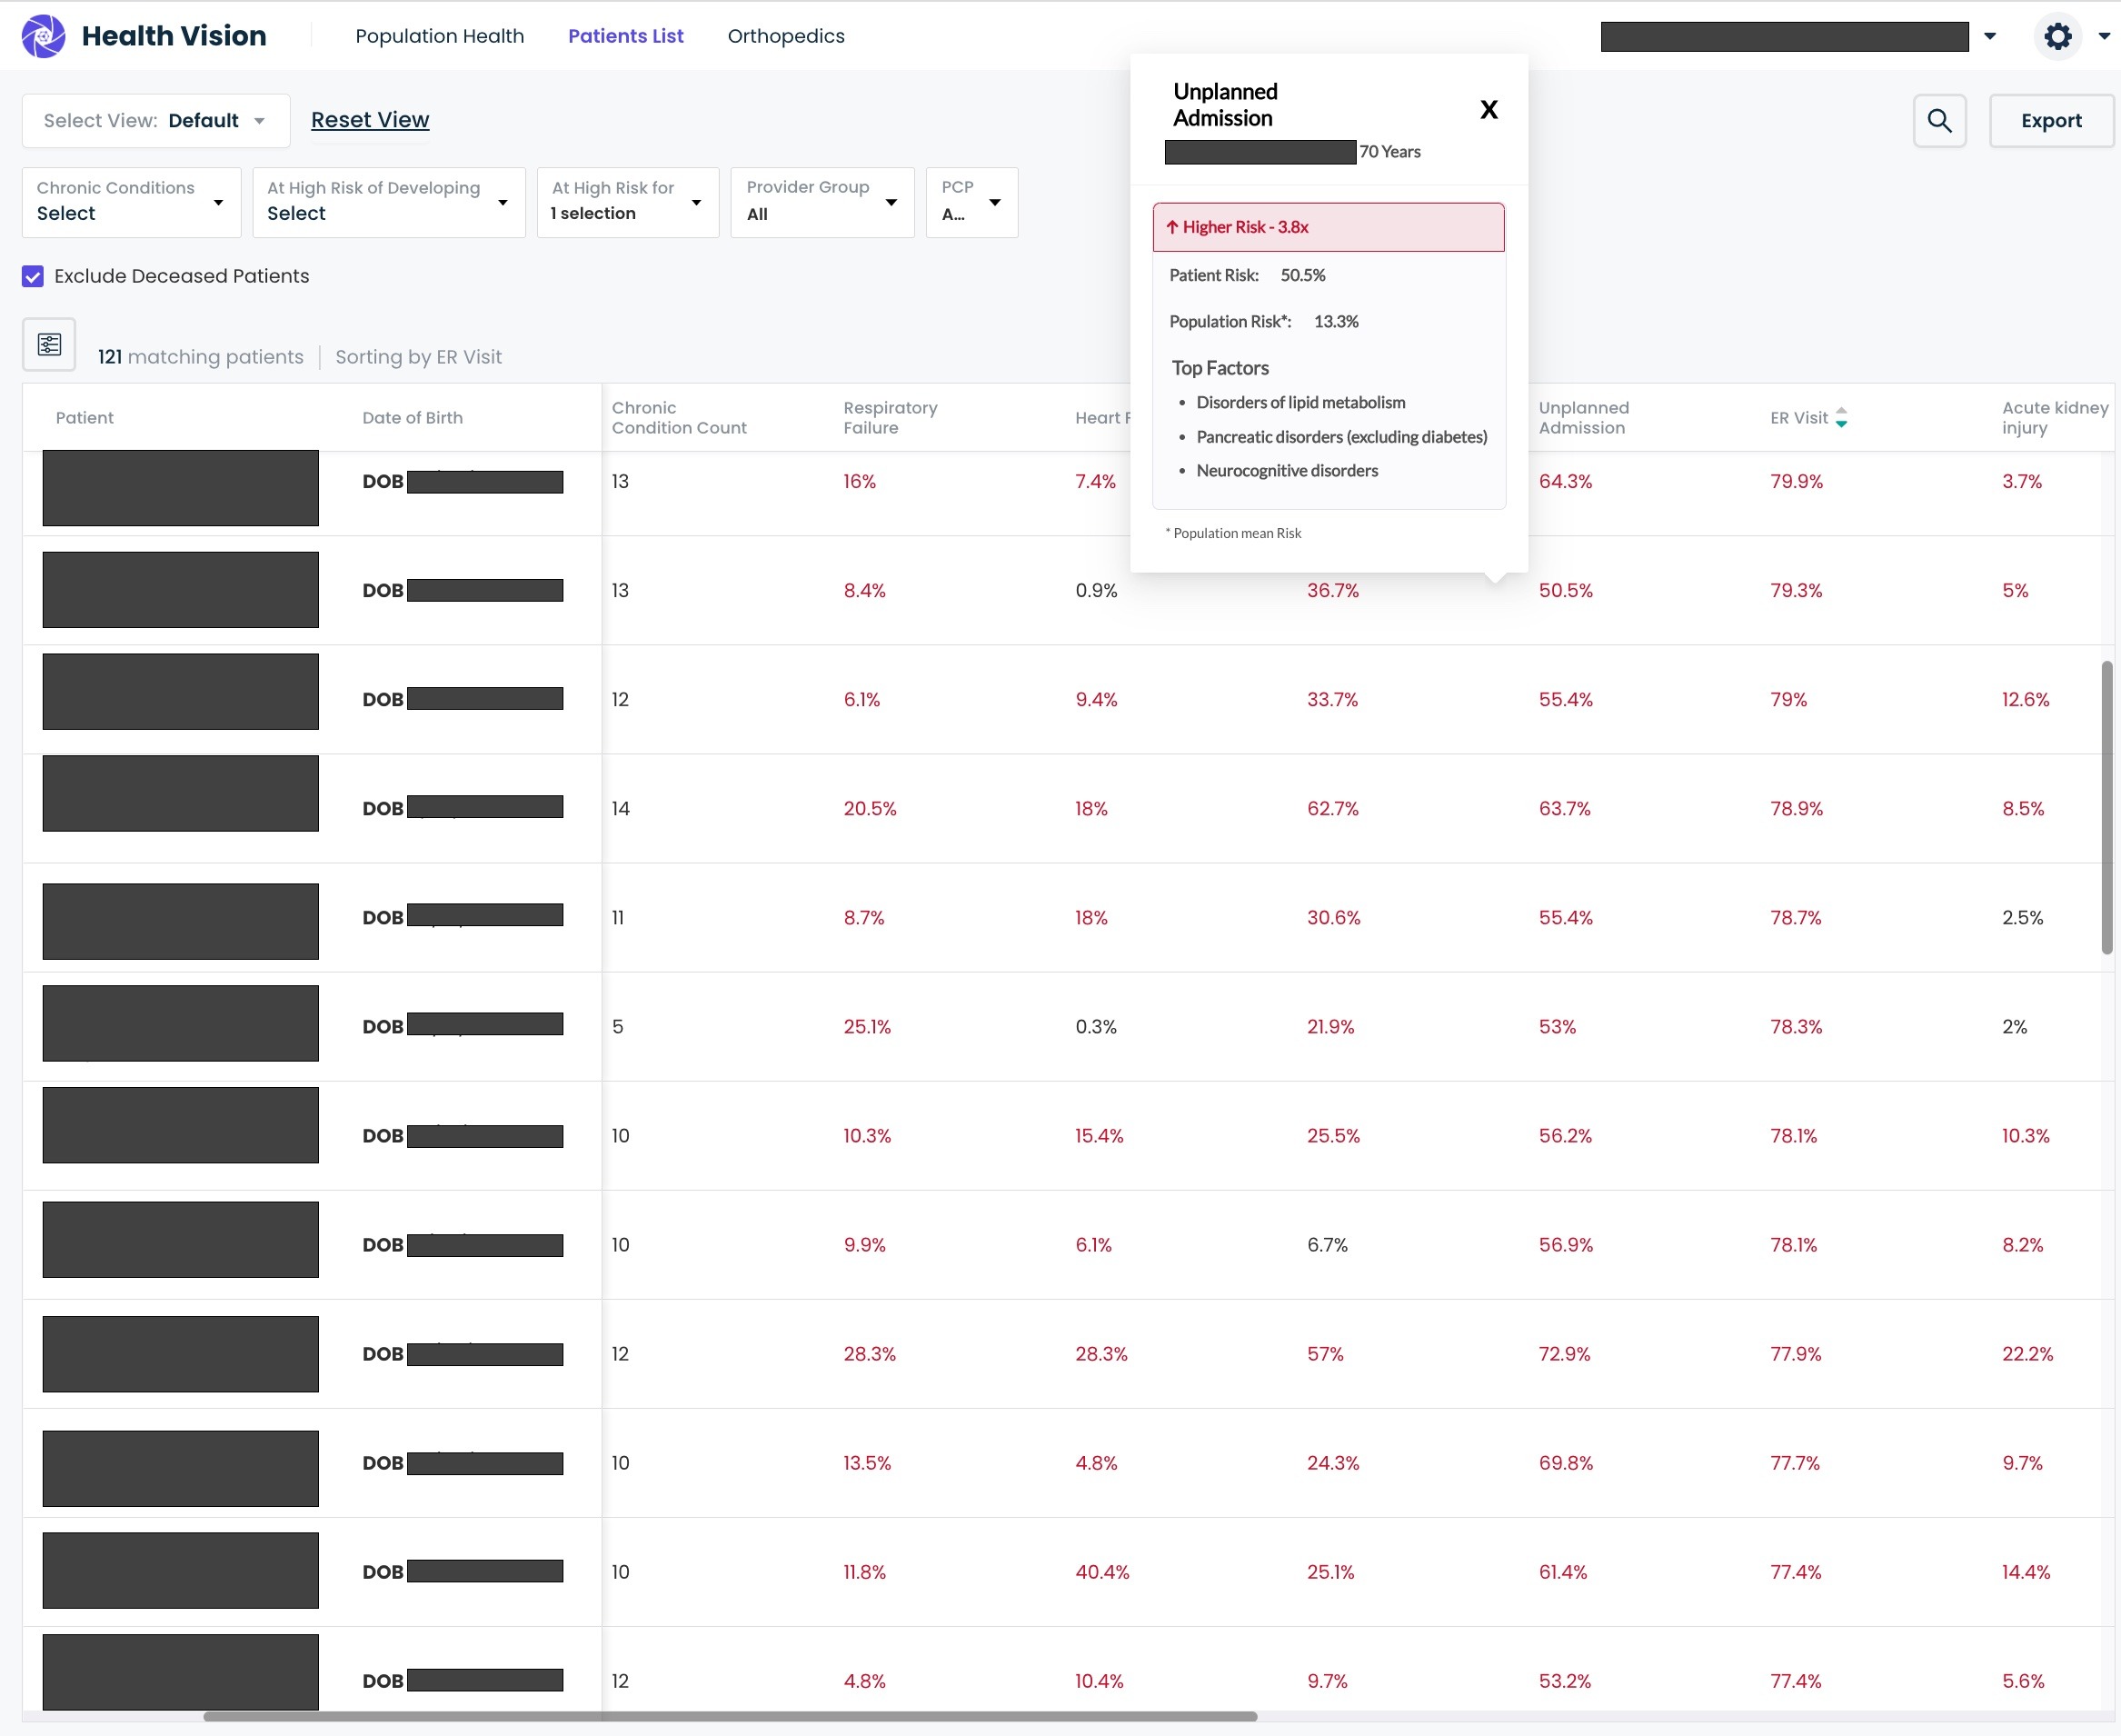Open At High Risk for dropdown
The height and width of the screenshot is (1736, 2121).
[x=628, y=202]
